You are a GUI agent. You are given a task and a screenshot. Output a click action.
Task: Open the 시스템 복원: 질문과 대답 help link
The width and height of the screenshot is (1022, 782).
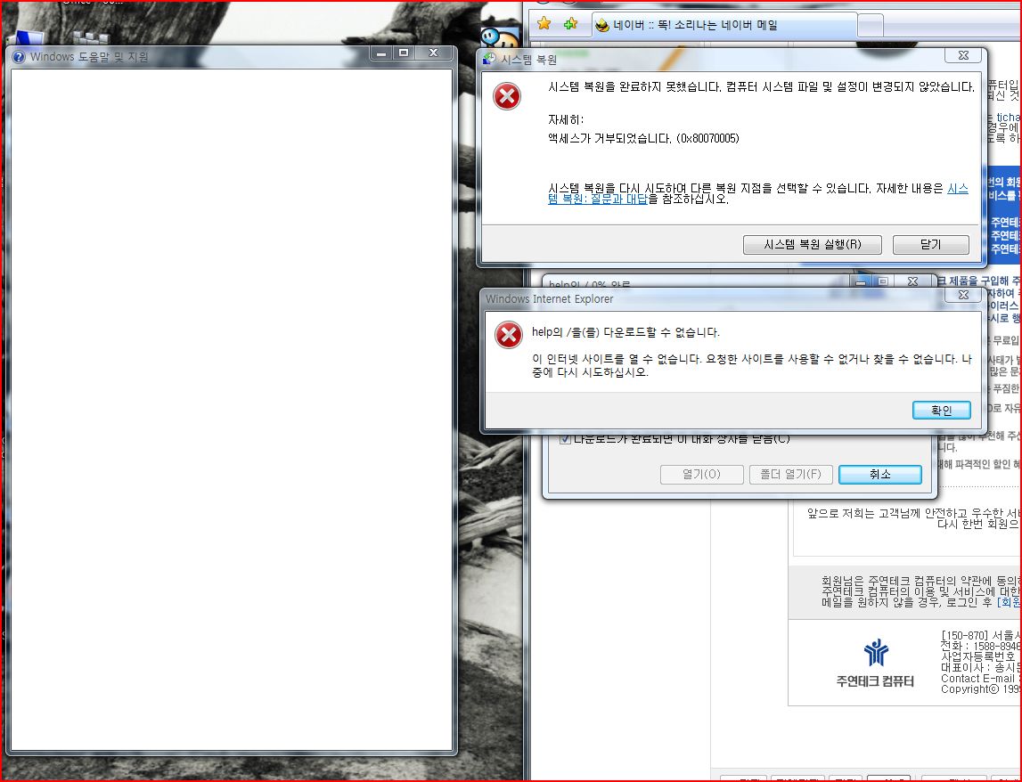click(x=598, y=199)
